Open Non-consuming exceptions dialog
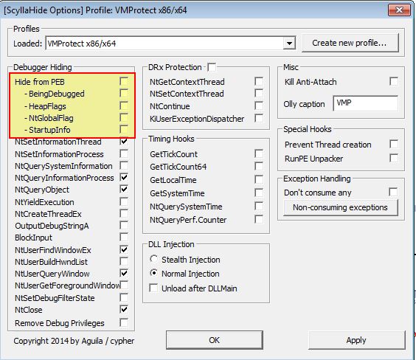The height and width of the screenshot is (360, 416). [x=341, y=207]
